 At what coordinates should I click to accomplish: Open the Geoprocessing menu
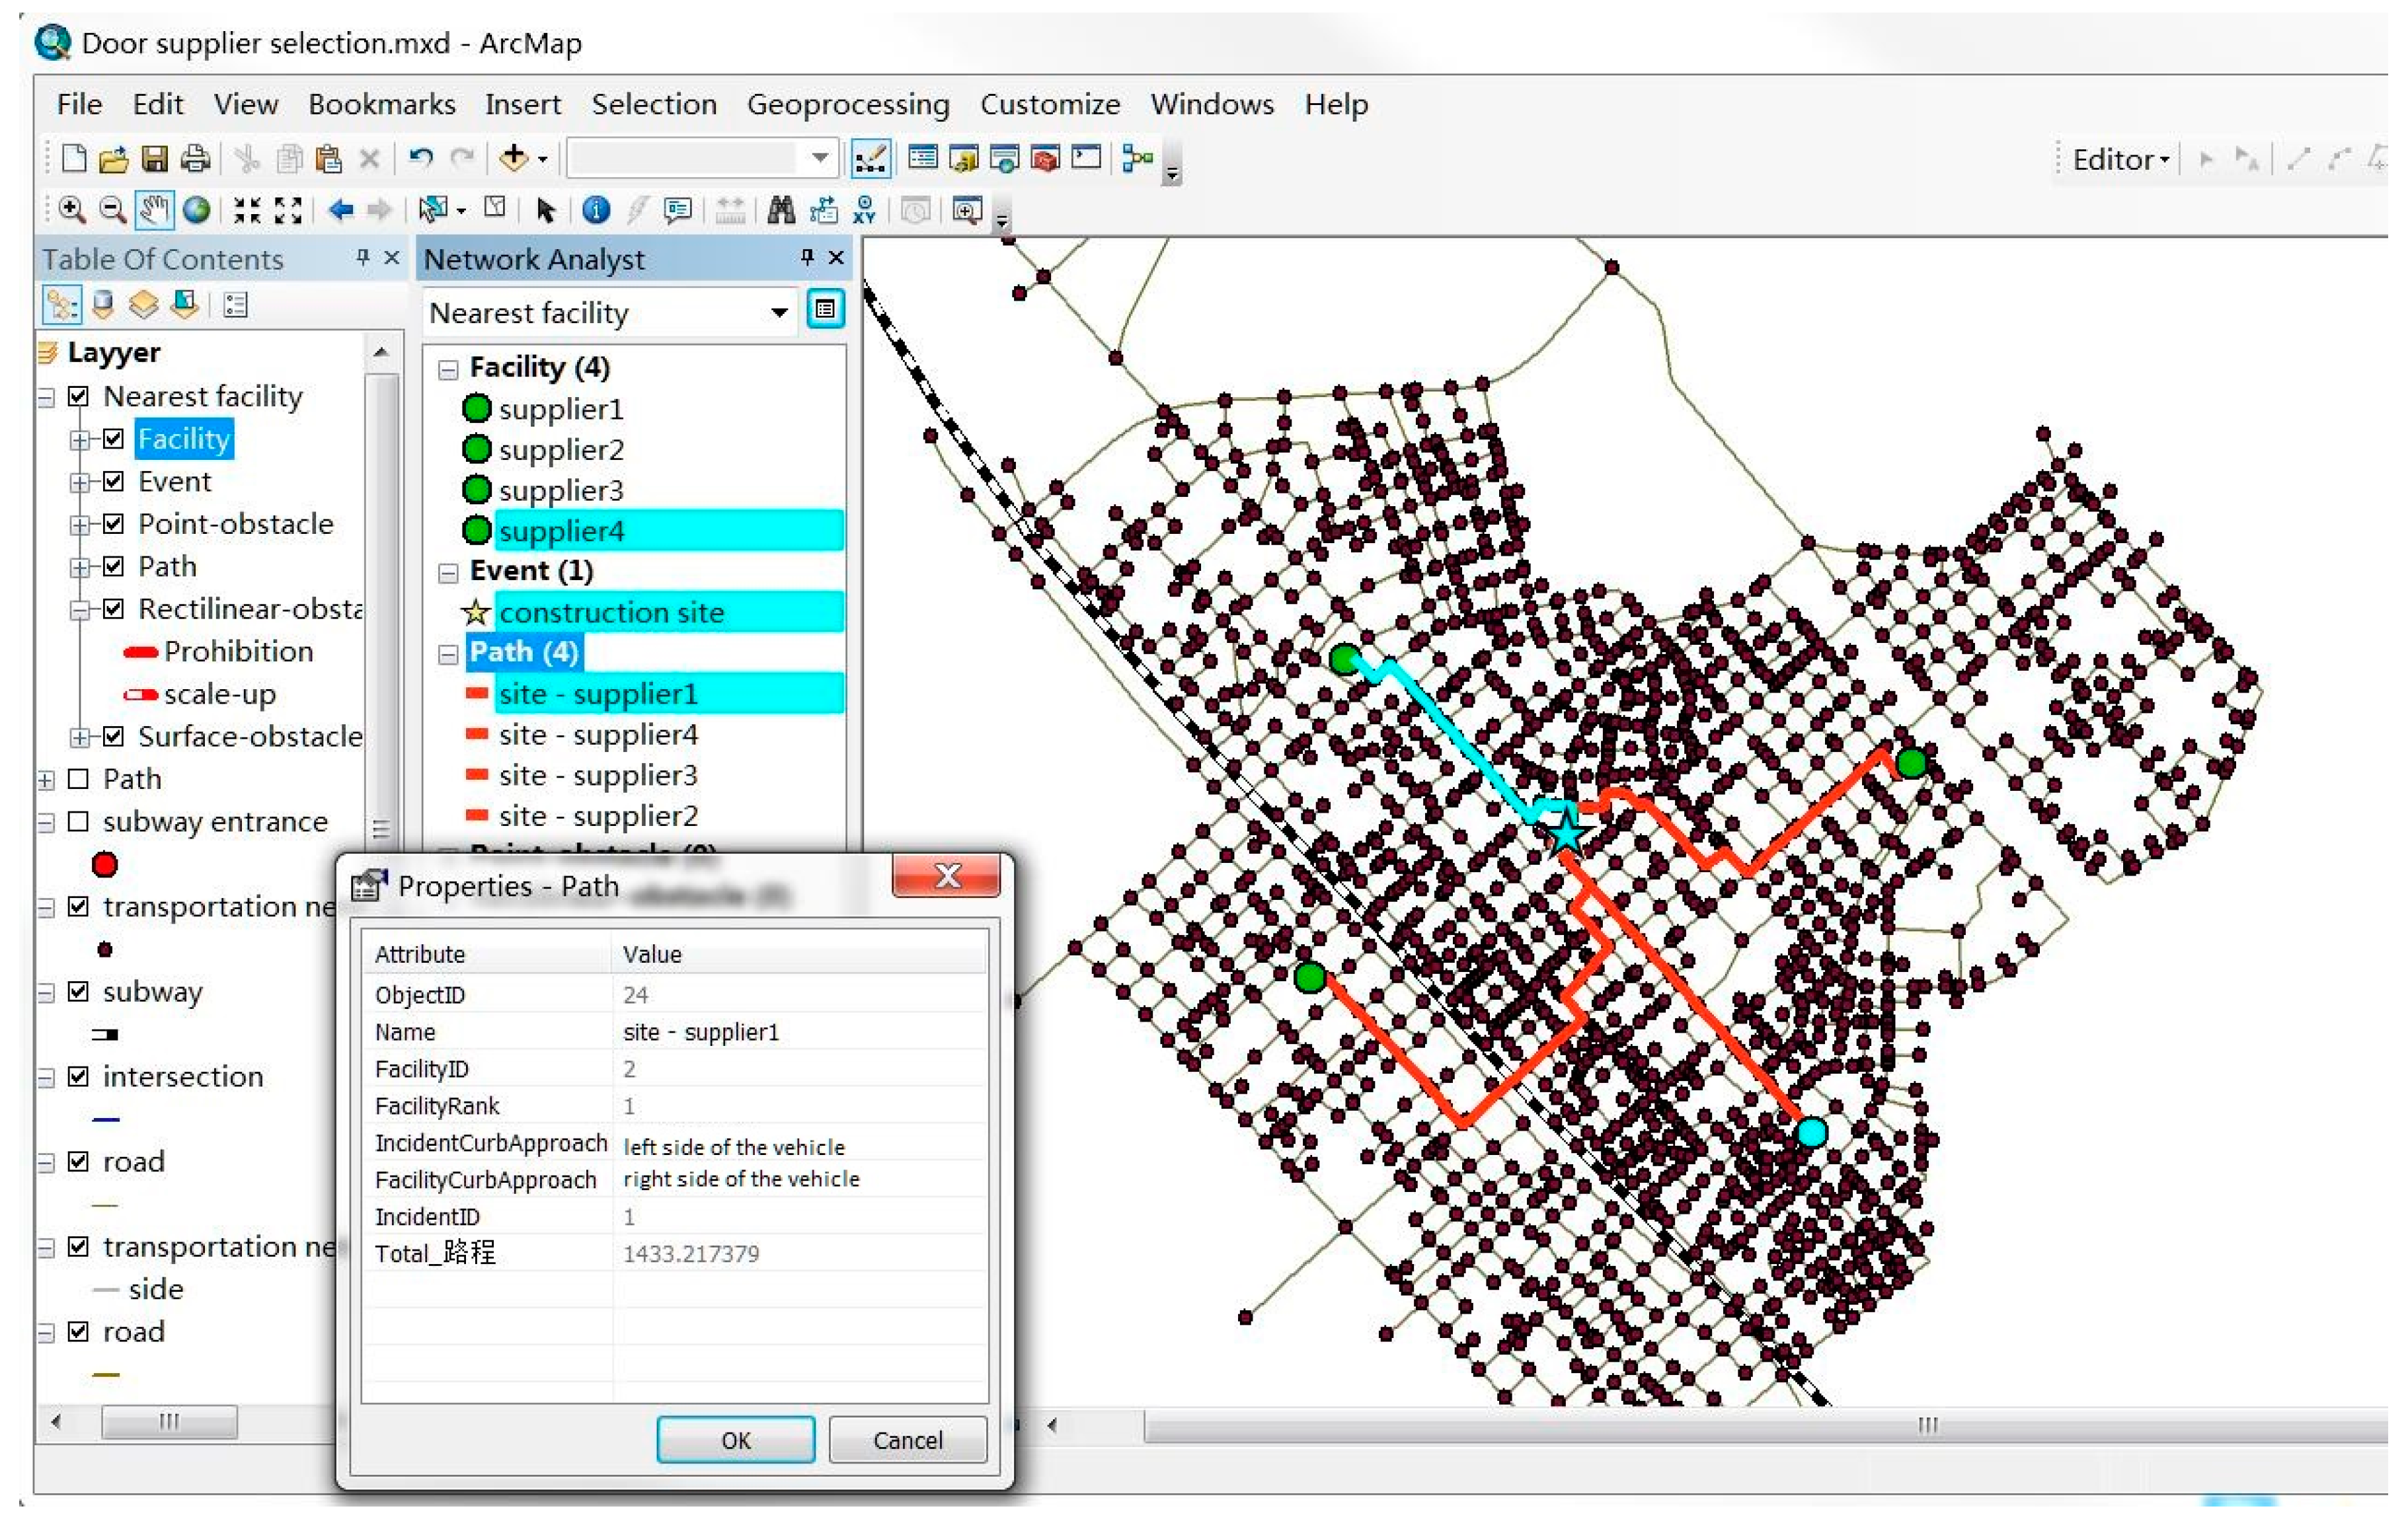[847, 105]
